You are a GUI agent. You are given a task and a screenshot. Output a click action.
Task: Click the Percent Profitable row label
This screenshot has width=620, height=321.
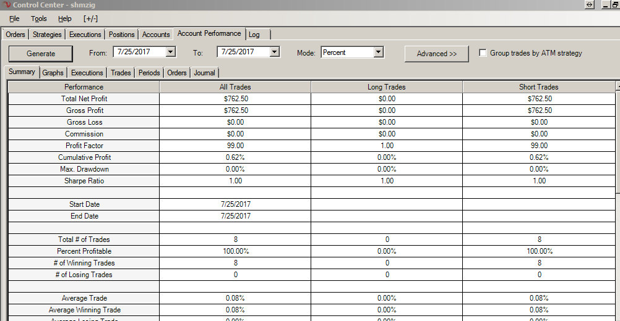(x=84, y=251)
